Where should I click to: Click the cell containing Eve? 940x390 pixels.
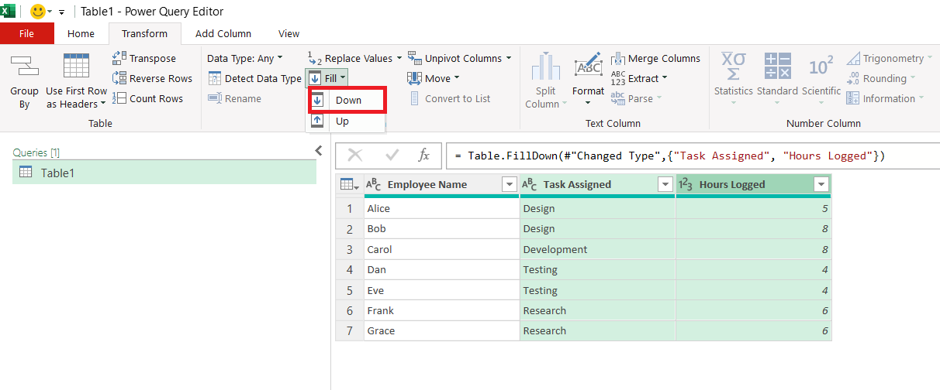(x=441, y=290)
